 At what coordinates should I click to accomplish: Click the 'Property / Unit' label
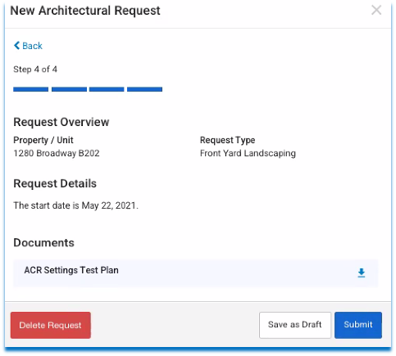(x=43, y=140)
